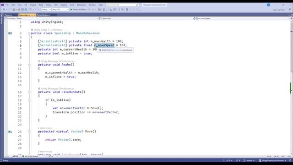Open the Any CPU platform dropdown

[x=60, y=9]
